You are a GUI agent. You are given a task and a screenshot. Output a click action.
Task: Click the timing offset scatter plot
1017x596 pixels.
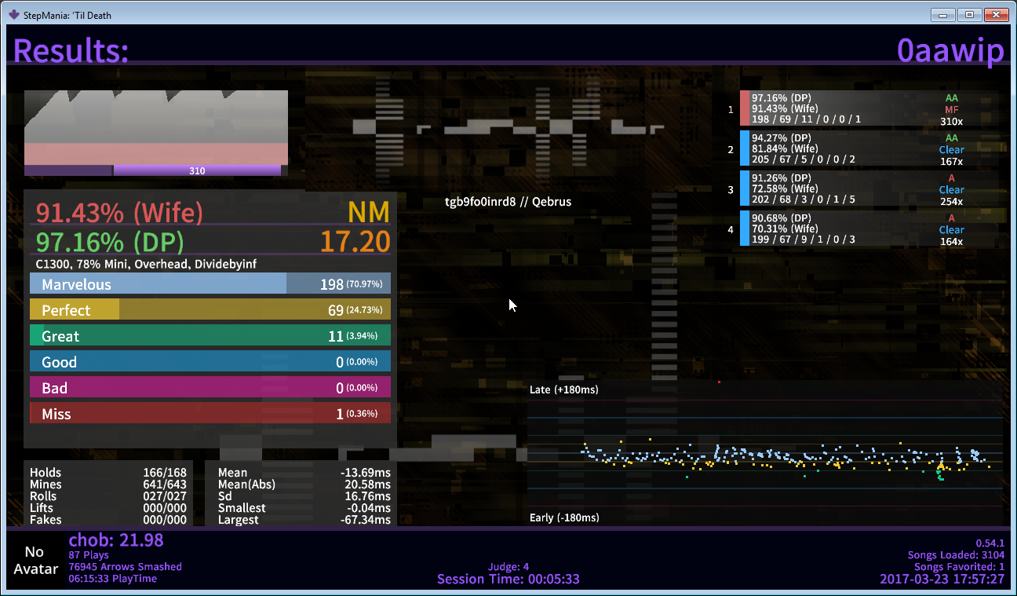765,454
